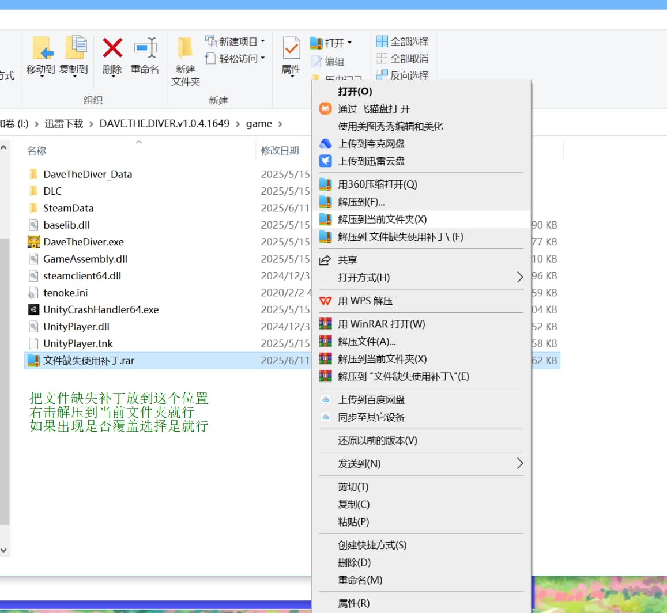Choose 还原以前的版本(V) menu entry
The width and height of the screenshot is (667, 613).
tap(421, 440)
